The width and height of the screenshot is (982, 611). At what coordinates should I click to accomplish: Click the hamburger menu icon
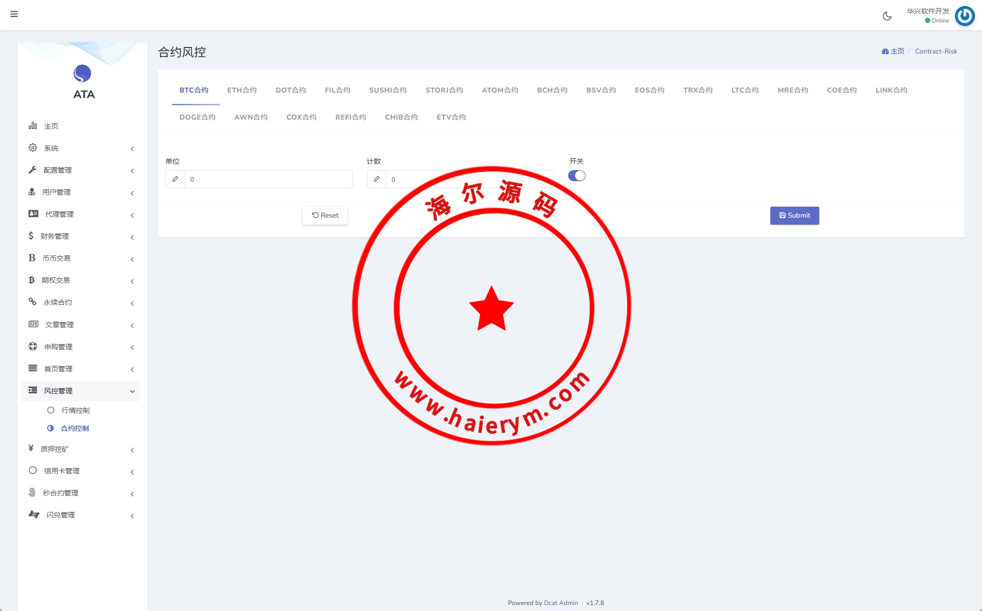(x=14, y=14)
